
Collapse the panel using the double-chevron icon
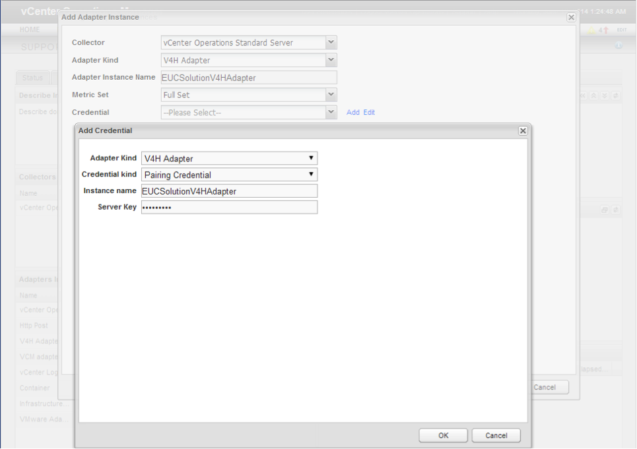click(x=583, y=96)
